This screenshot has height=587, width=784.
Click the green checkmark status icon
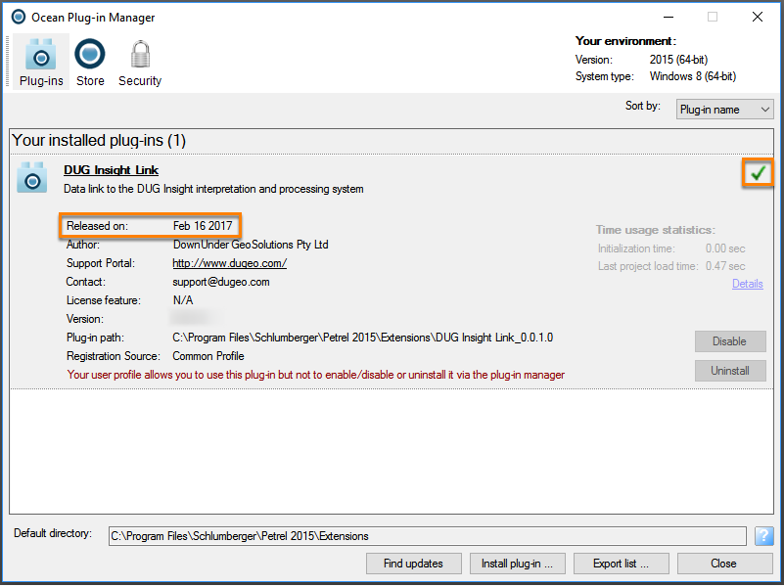click(x=758, y=173)
